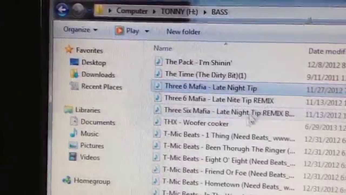Click the Documents library icon

[x=74, y=122]
